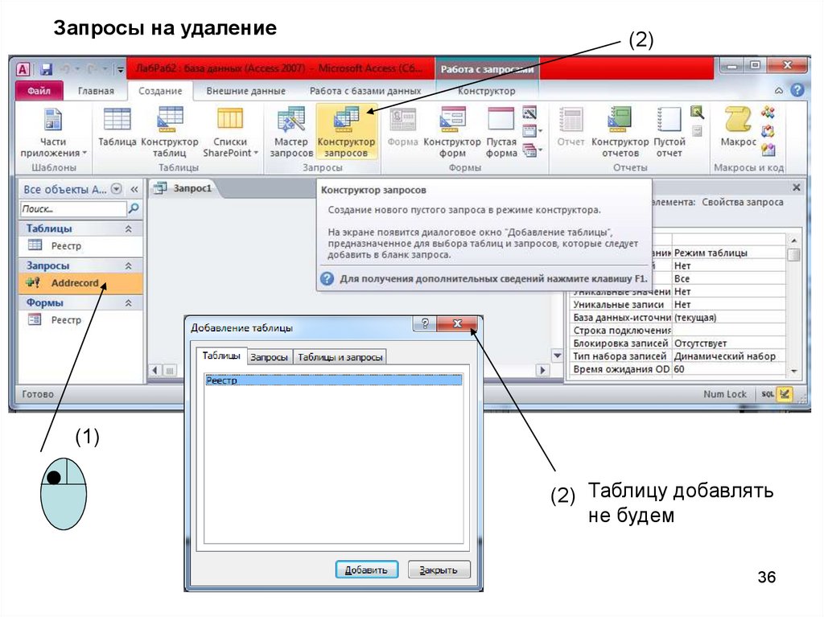The image size is (824, 617).
Task: Open the Файл tab
Action: (39, 90)
